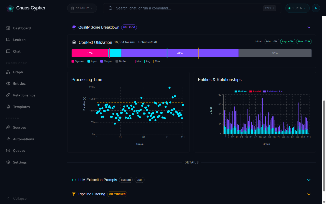Viewport: 326px width, 204px height.
Task: Open the Dashboard page
Action: (x=22, y=28)
